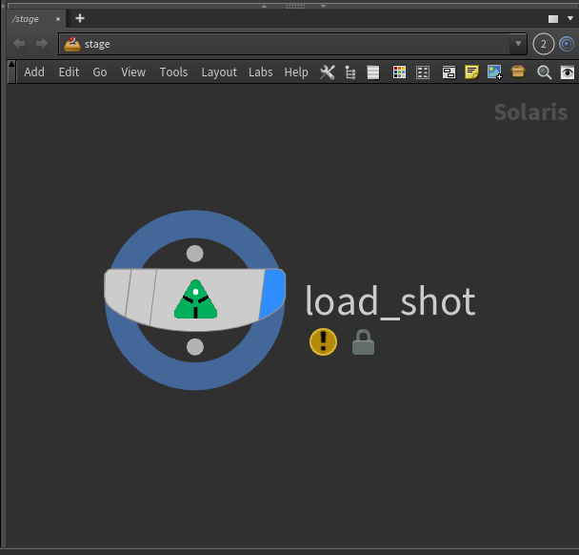Screen dimensions: 579x555
Task: Click the up arrow on pane divider
Action: 264,6
